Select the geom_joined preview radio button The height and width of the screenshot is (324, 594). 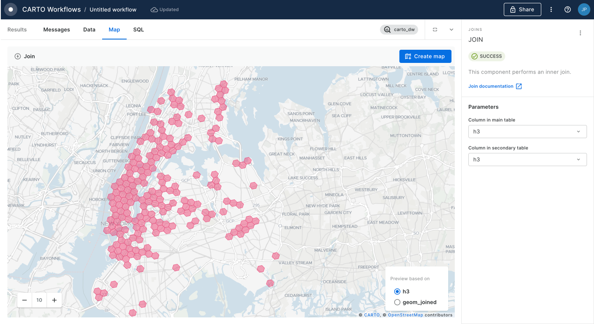click(397, 302)
